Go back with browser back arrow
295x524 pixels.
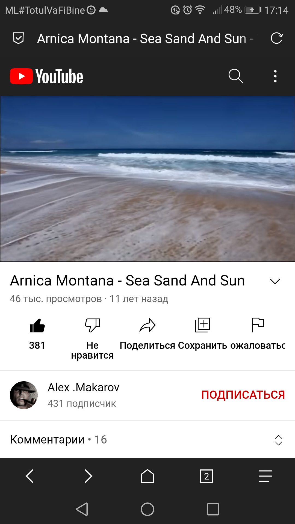29,476
